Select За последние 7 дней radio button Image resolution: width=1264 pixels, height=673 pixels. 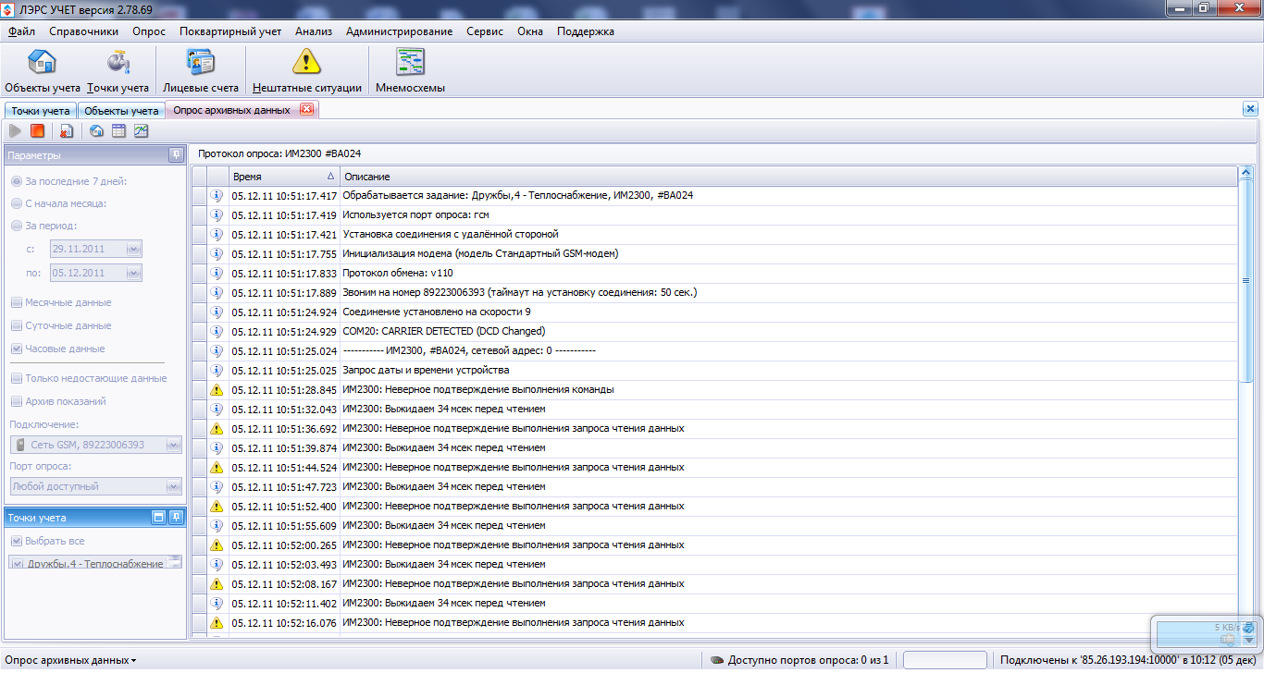[17, 181]
